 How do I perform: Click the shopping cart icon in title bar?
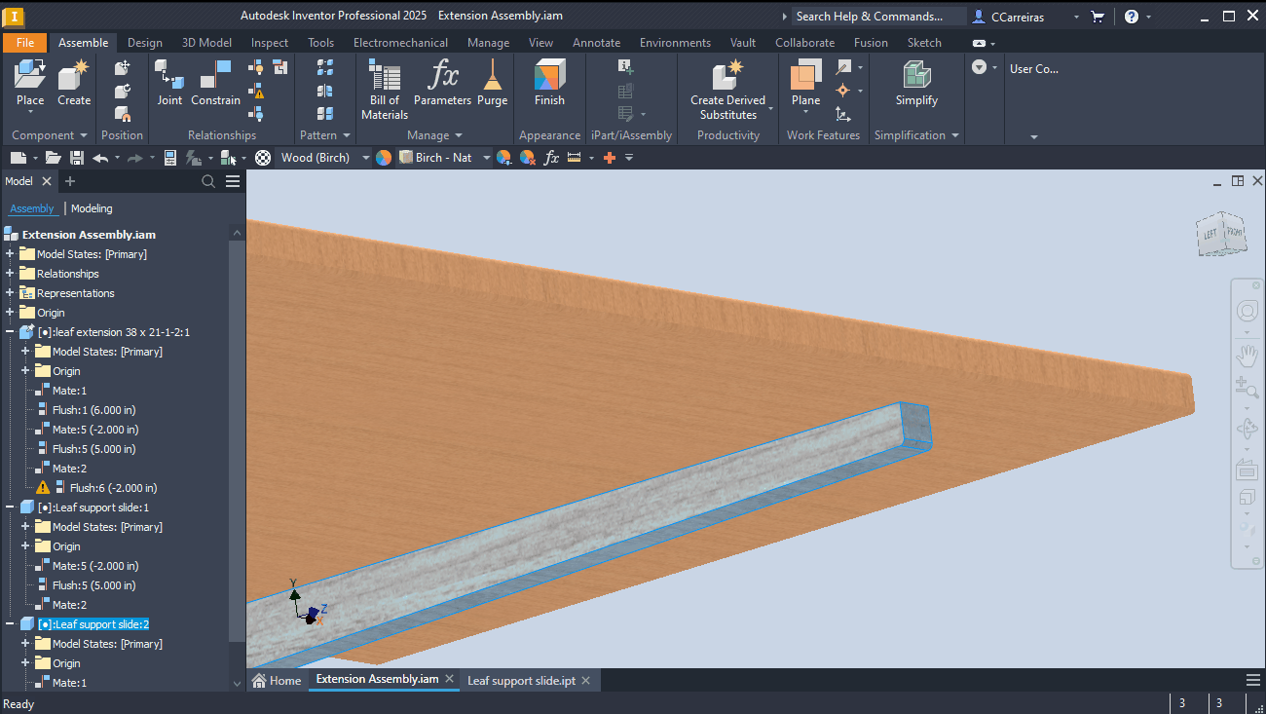click(x=1098, y=17)
